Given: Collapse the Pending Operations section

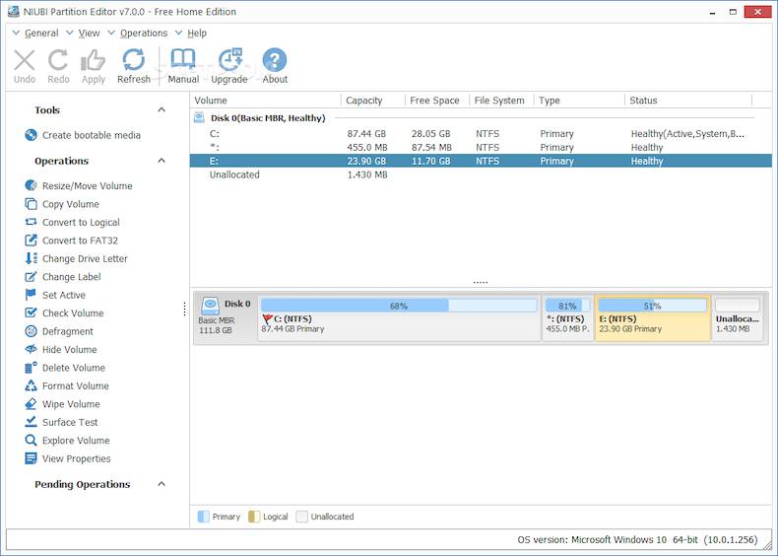Looking at the screenshot, I should pos(162,484).
